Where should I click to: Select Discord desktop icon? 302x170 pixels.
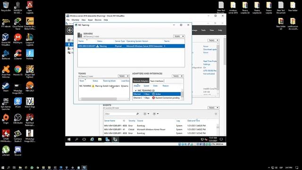click(18, 151)
